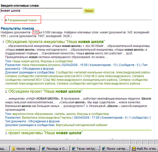Switch to поиск инфор... folder in taskbar

tap(25, 149)
